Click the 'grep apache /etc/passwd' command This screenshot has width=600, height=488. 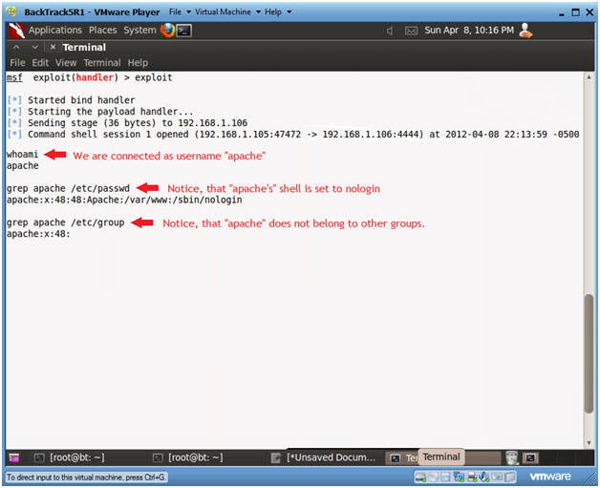[68, 188]
